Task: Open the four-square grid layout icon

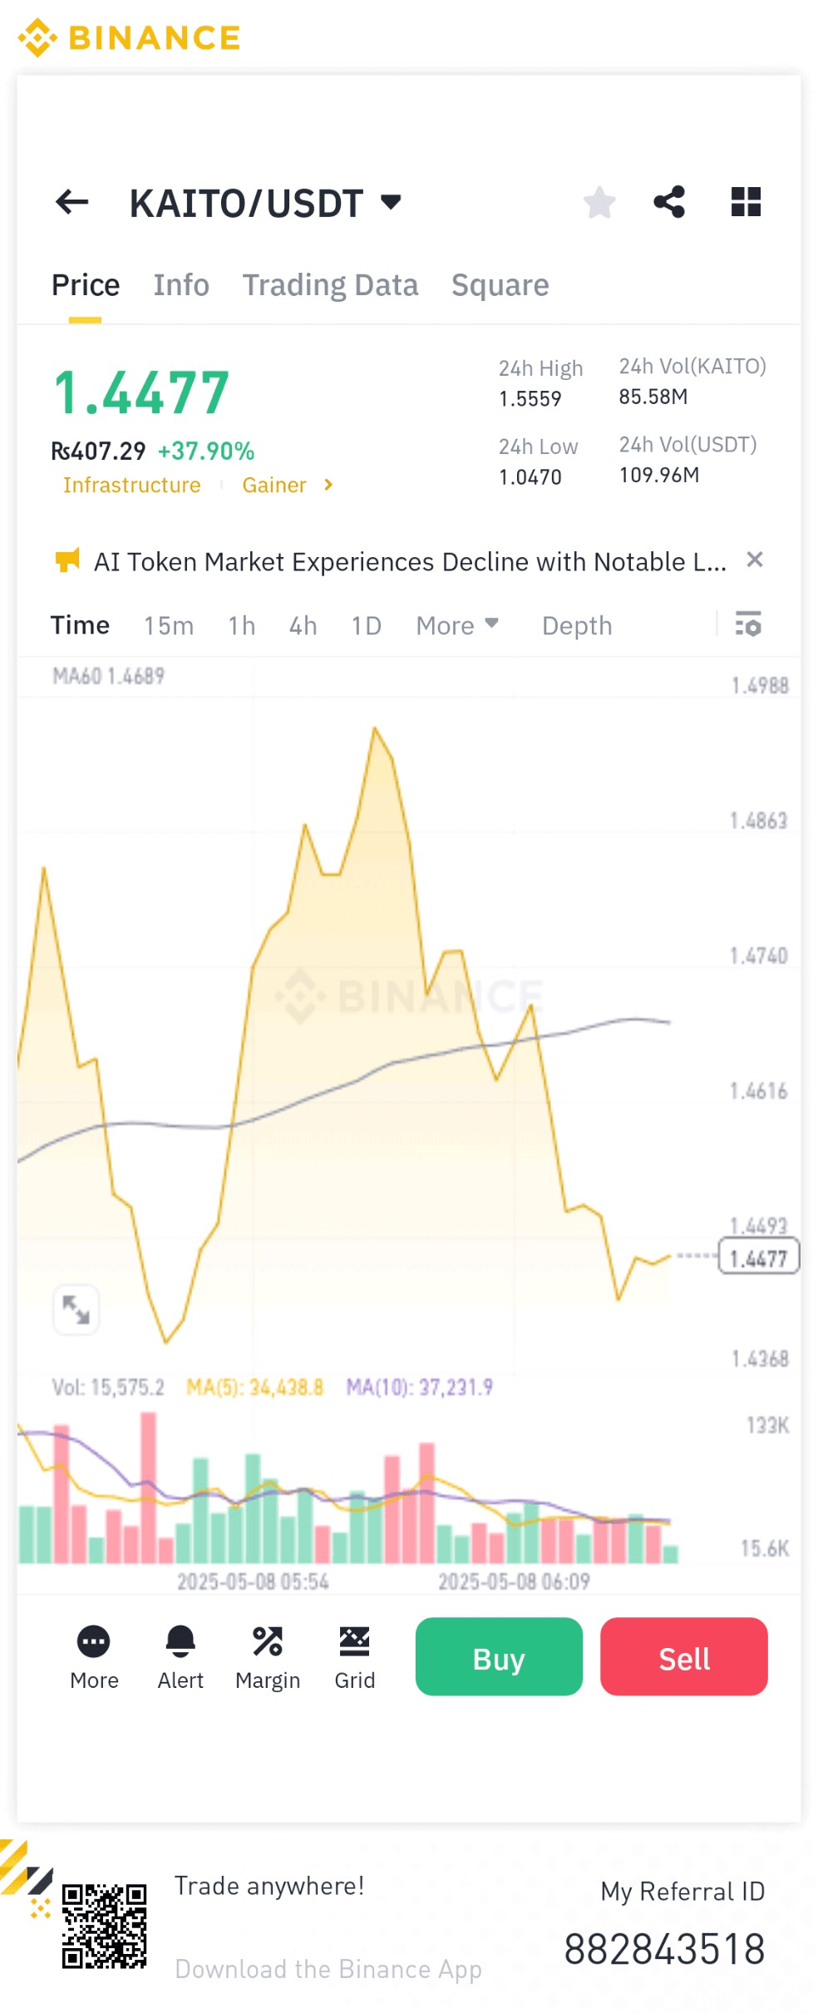Action: pyautogui.click(x=746, y=202)
